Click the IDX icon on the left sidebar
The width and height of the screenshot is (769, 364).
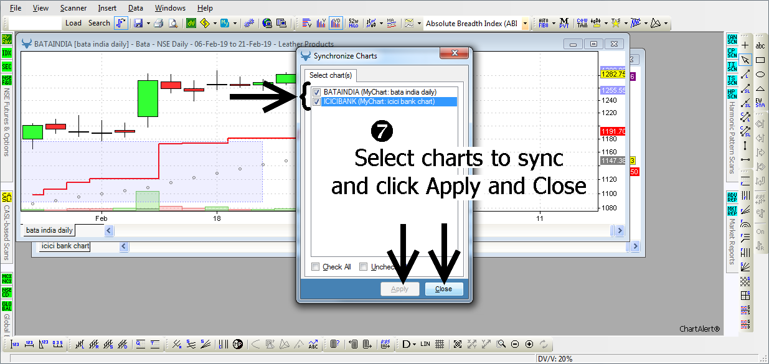coord(7,53)
